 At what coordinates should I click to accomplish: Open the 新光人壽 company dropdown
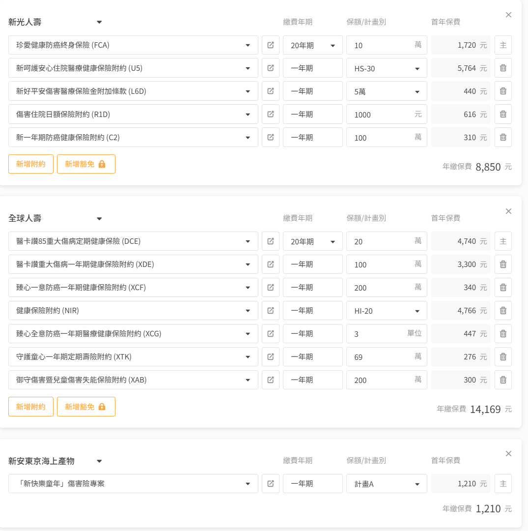pos(55,22)
